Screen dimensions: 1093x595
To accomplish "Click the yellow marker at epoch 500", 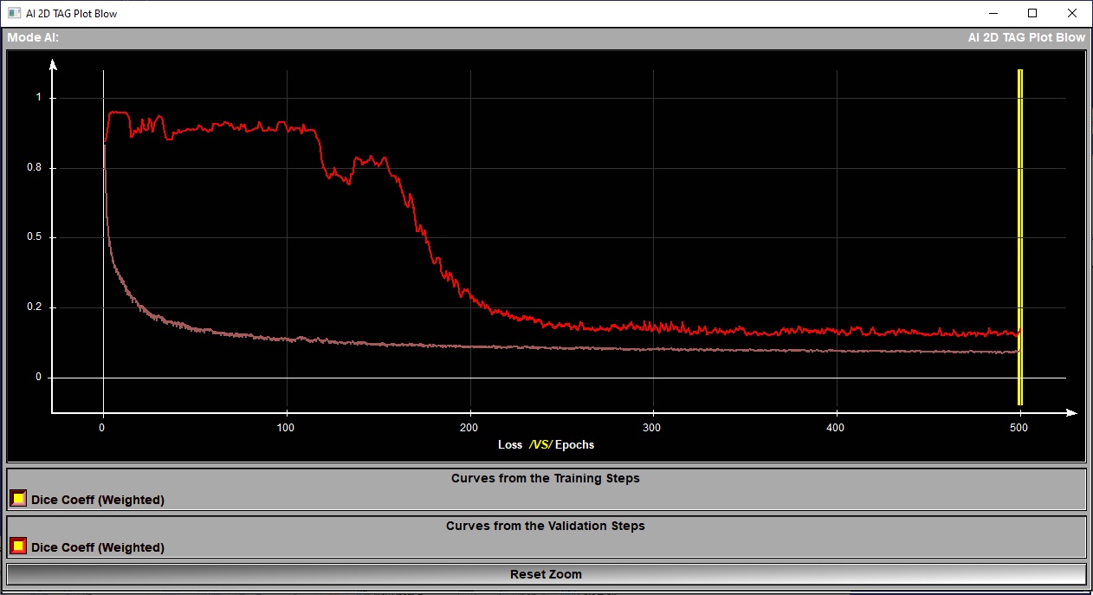I will [1020, 236].
